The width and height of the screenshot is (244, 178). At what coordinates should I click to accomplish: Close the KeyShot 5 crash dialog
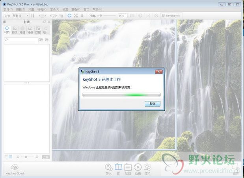159,72
